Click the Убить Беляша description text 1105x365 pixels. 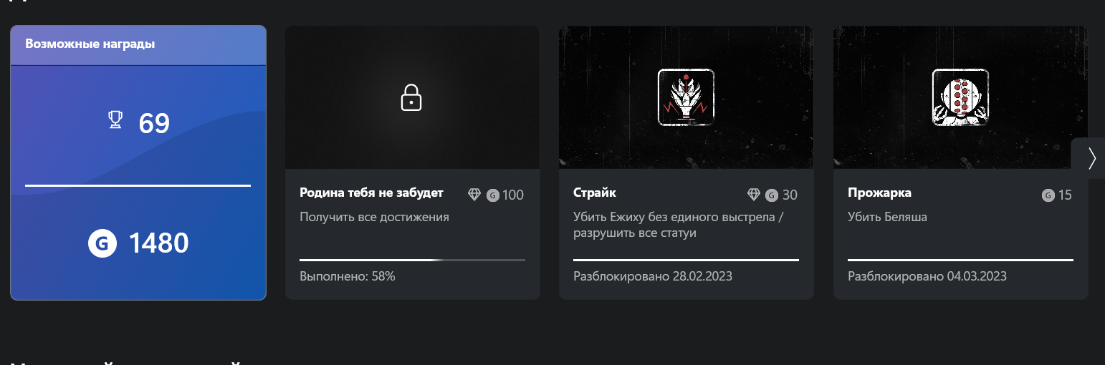[887, 217]
